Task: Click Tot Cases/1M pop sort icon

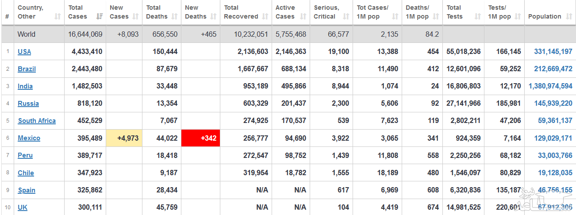Action: pos(395,17)
